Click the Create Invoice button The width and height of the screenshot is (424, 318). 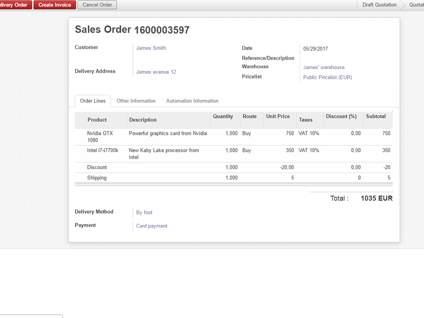point(55,5)
